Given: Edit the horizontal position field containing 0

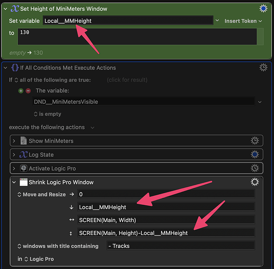Looking at the screenshot, I should pos(166,194).
